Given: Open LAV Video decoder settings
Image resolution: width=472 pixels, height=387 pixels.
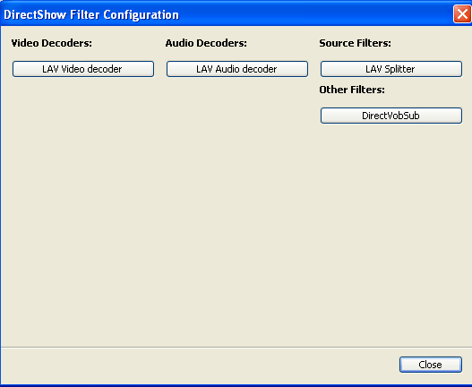Looking at the screenshot, I should [83, 69].
